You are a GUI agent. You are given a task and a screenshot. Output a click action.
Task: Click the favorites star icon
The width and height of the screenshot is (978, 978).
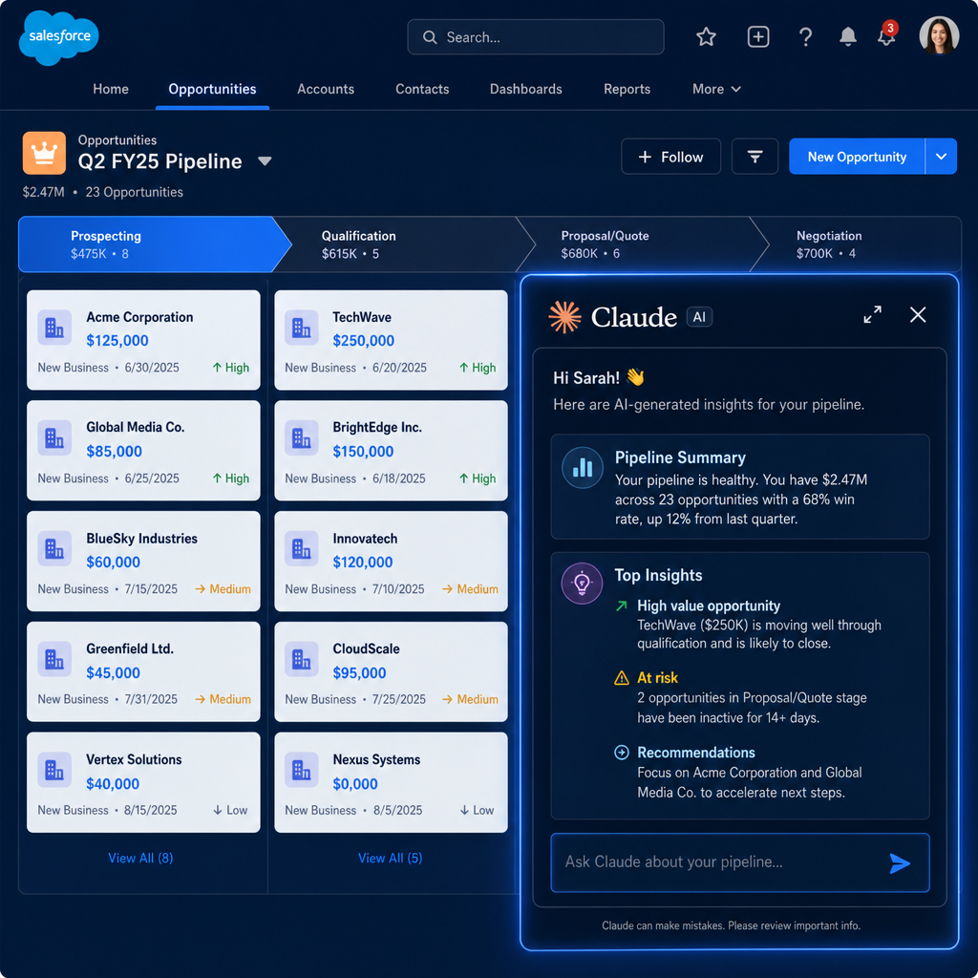coord(706,37)
